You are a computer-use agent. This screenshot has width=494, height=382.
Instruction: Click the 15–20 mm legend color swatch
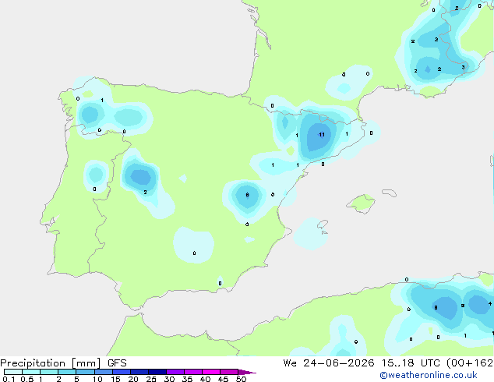pyautogui.click(x=122, y=372)
